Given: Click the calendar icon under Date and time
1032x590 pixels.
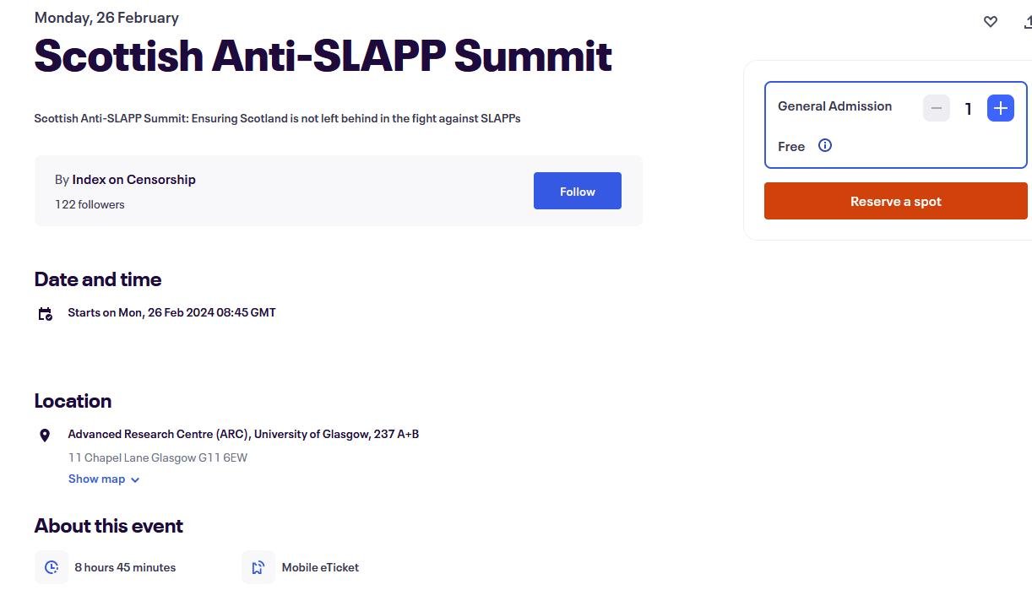Looking at the screenshot, I should (x=46, y=314).
